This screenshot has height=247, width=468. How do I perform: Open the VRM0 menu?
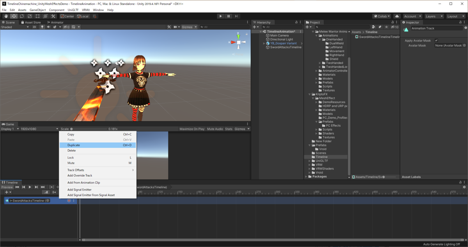(x=86, y=10)
